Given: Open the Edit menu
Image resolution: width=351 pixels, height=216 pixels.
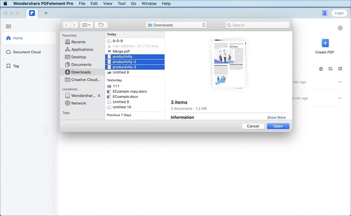Looking at the screenshot, I should [x=94, y=4].
